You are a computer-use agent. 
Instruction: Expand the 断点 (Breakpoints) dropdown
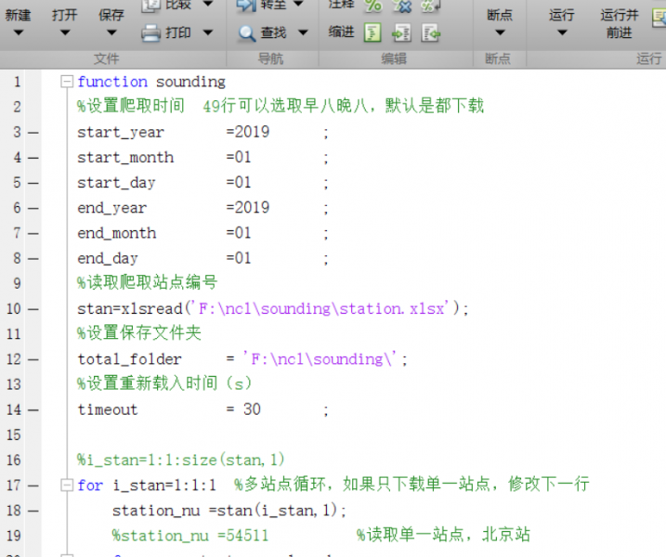[499, 33]
